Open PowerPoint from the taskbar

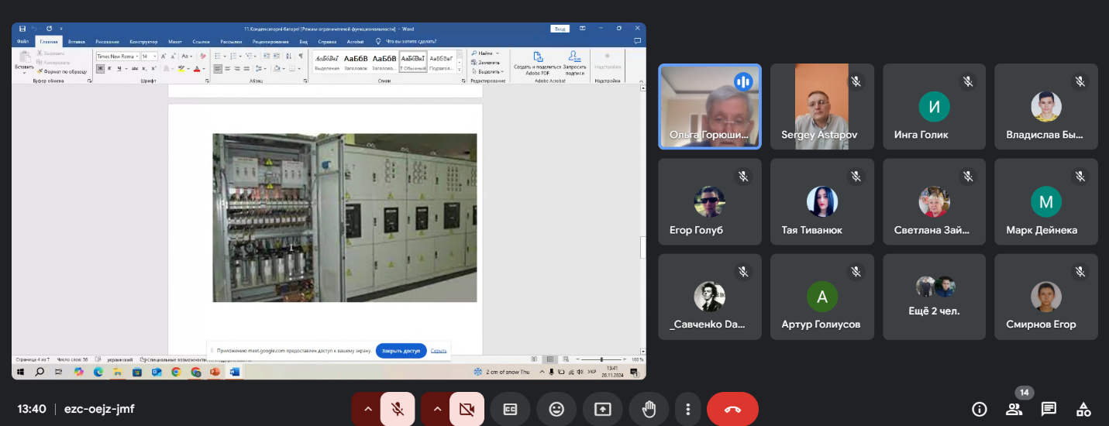click(x=215, y=372)
